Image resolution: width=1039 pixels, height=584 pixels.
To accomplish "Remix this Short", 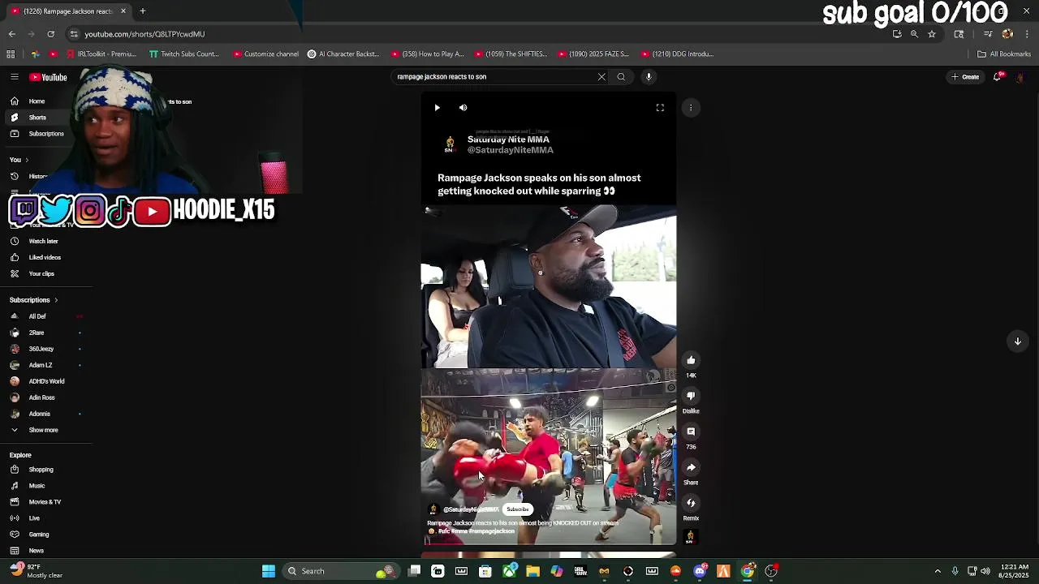I will pyautogui.click(x=691, y=503).
